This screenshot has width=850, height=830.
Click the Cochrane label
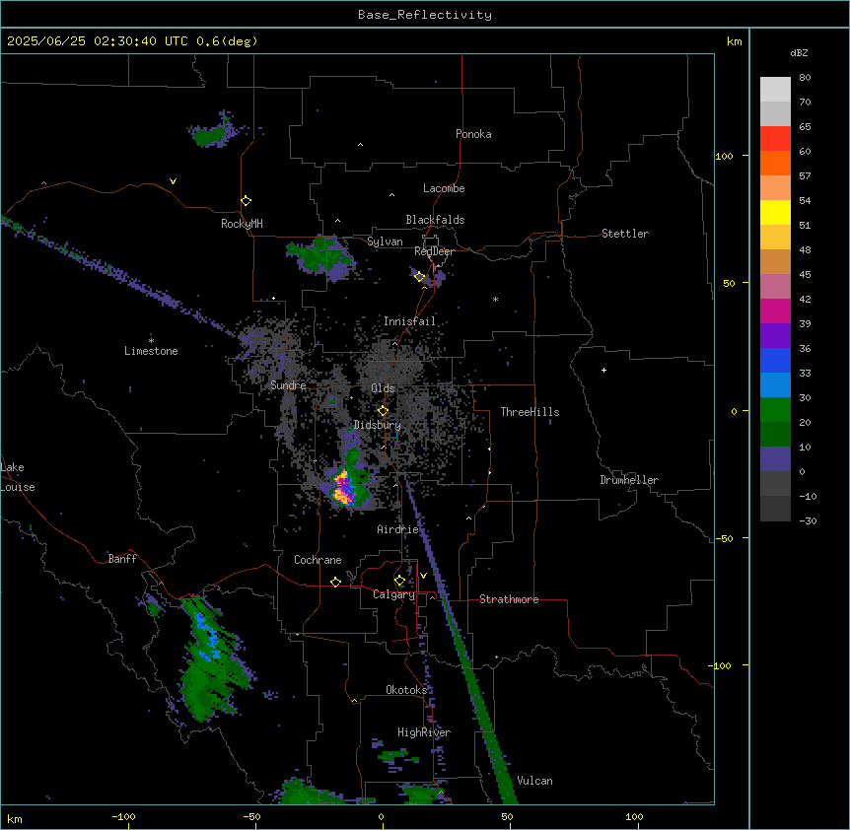[x=318, y=560]
